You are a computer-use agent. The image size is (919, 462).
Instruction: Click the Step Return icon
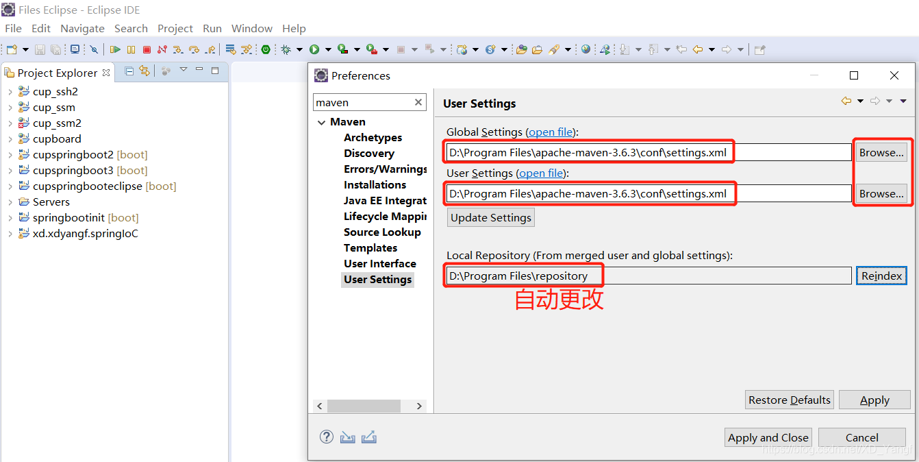coord(210,49)
